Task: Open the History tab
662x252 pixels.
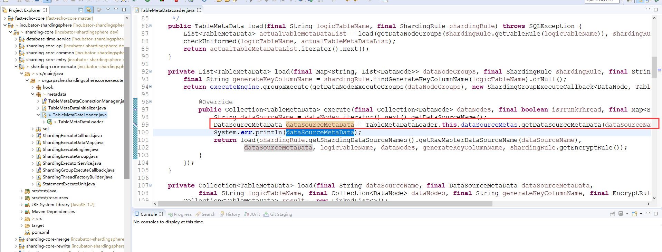Action: [230, 214]
